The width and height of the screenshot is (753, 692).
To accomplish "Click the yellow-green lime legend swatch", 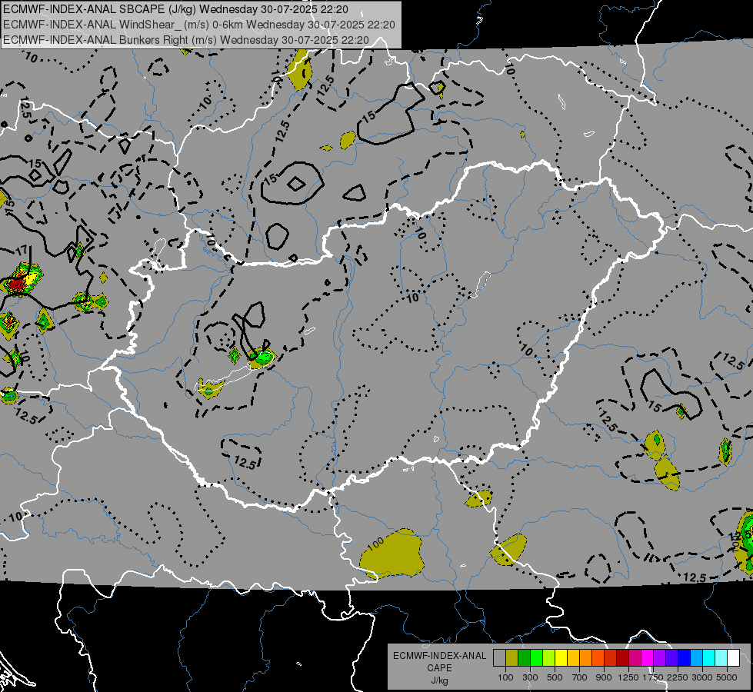I will (x=549, y=658).
